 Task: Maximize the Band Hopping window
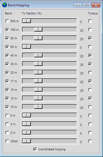(x=87, y=5)
